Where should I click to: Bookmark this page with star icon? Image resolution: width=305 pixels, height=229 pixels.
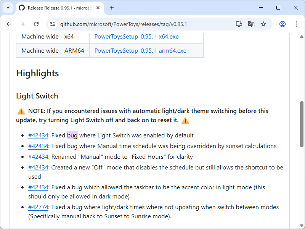click(263, 24)
